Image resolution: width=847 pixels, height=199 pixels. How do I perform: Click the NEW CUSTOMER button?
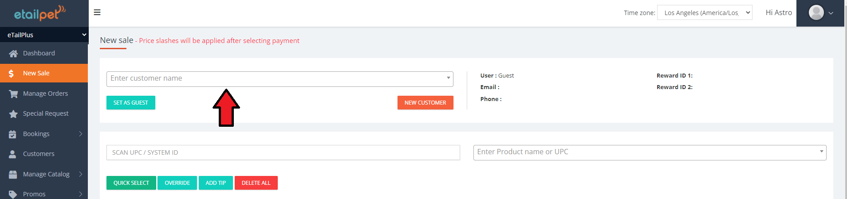coord(425,103)
